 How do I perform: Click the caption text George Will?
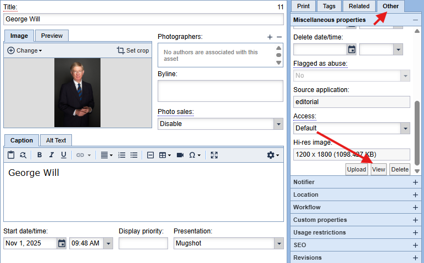coord(34,173)
